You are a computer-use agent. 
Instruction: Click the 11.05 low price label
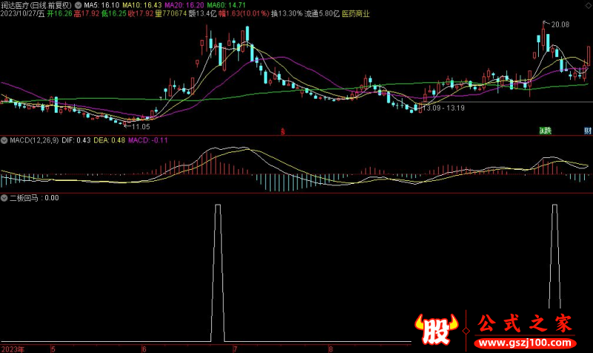tap(141, 127)
